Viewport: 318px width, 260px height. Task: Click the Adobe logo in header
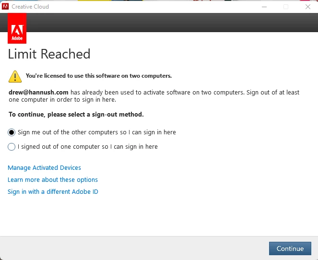(17, 28)
